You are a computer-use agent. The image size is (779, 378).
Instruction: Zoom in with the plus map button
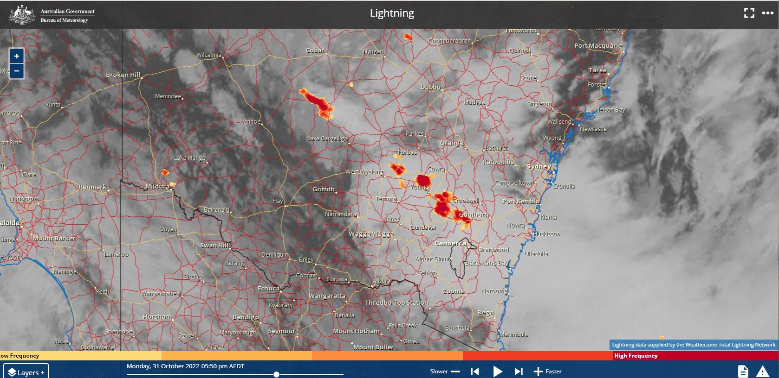pyautogui.click(x=17, y=56)
